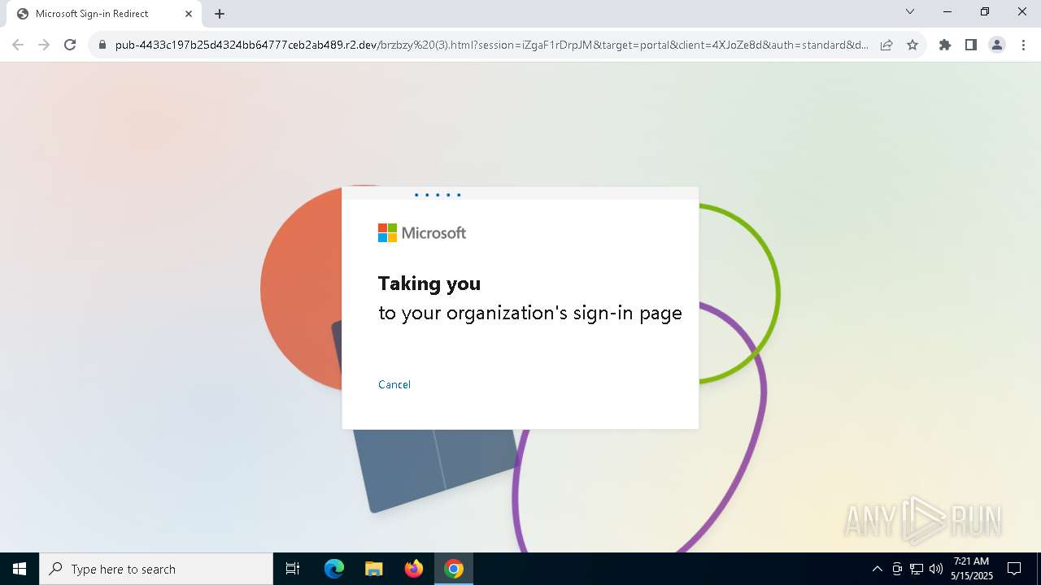Open the Windows Start menu
The image size is (1041, 585).
pos(20,569)
